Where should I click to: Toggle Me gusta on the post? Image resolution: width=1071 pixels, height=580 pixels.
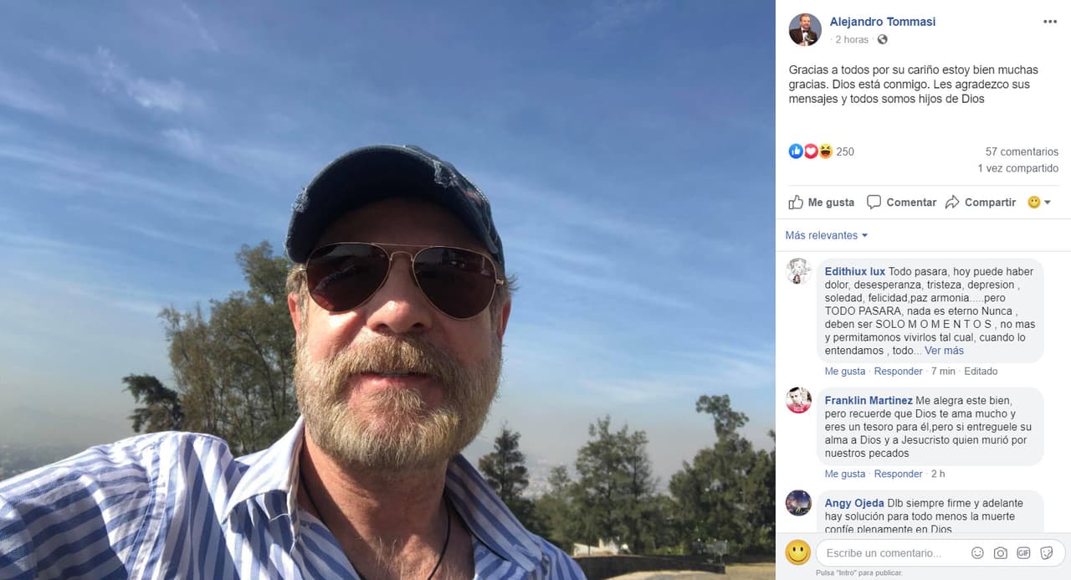coord(821,202)
